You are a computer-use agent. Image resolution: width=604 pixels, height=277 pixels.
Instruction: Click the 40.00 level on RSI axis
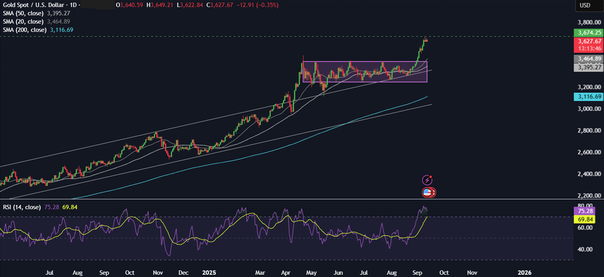coord(585,249)
